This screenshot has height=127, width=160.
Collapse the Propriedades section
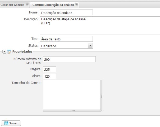pyautogui.click(x=4, y=52)
